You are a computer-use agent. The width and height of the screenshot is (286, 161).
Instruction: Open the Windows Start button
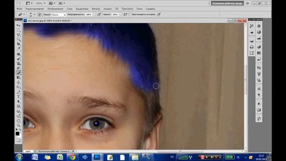19,157
